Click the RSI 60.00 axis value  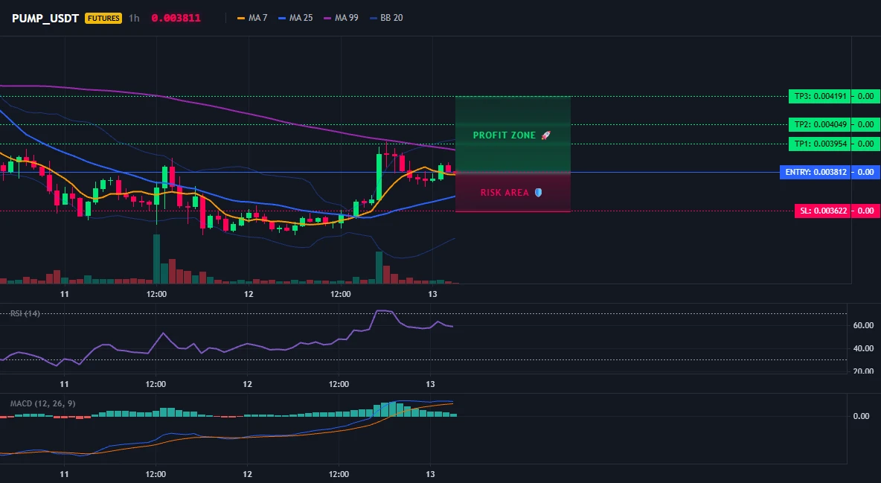pos(863,325)
